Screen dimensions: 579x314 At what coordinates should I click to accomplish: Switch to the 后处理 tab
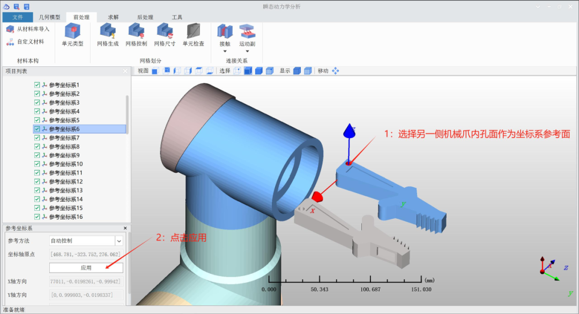pyautogui.click(x=145, y=17)
